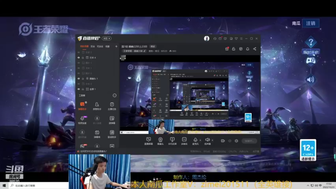Open the 弹幕秀 danmaku show tool
Screen dimensions: 336x189
coord(97,134)
